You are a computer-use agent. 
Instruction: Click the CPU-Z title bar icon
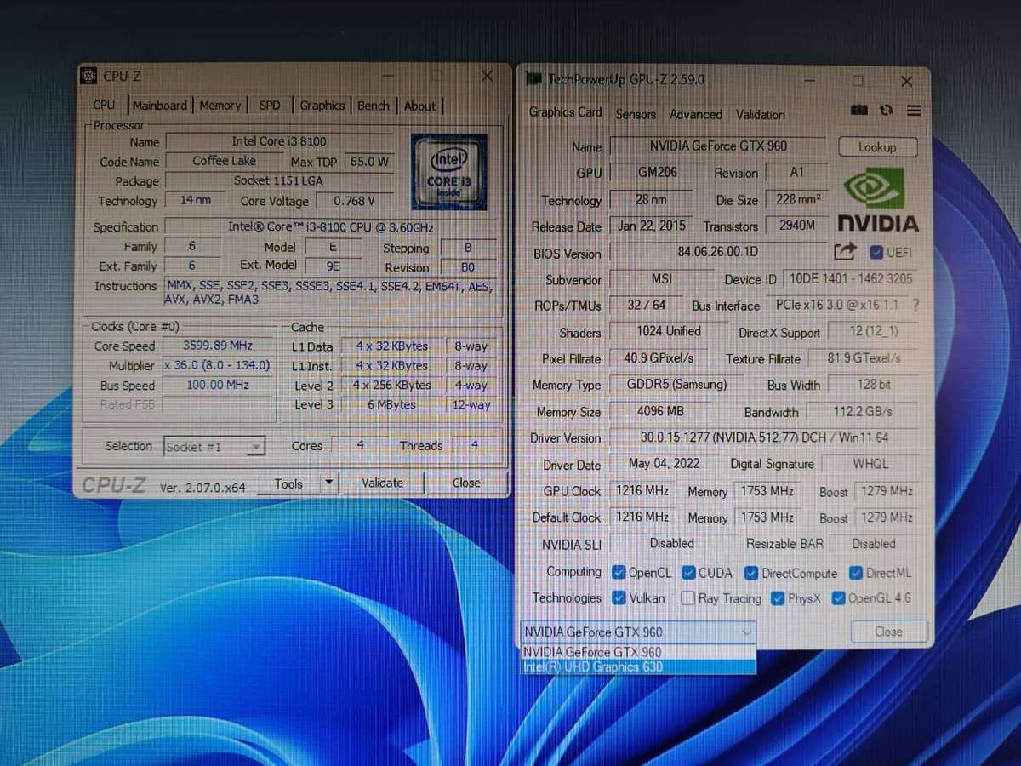88,76
